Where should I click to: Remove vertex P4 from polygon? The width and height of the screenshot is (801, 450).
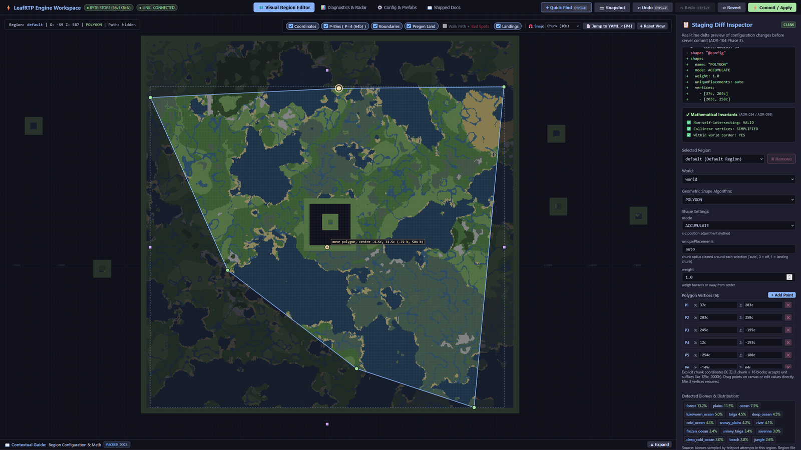(788, 342)
